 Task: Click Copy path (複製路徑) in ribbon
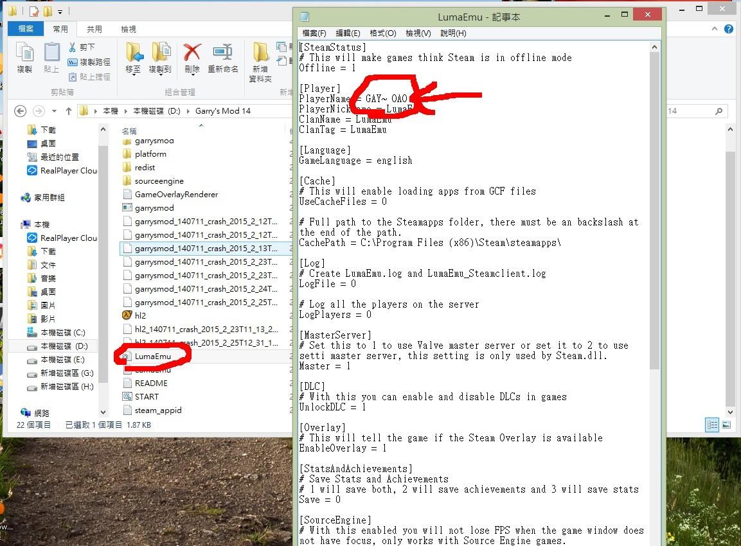point(89,62)
